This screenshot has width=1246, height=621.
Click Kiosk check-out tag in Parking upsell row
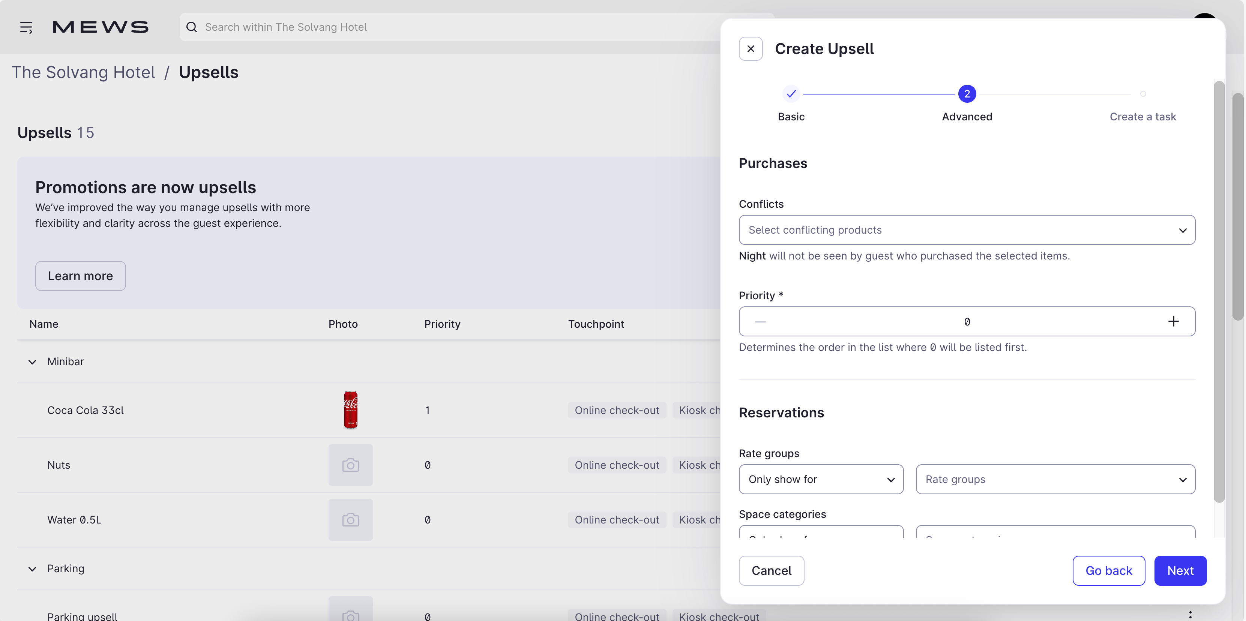719,616
